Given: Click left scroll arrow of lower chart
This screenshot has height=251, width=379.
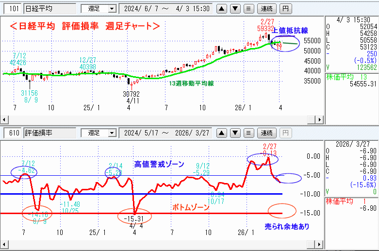Looking at the screenshot, I should 4,244.
